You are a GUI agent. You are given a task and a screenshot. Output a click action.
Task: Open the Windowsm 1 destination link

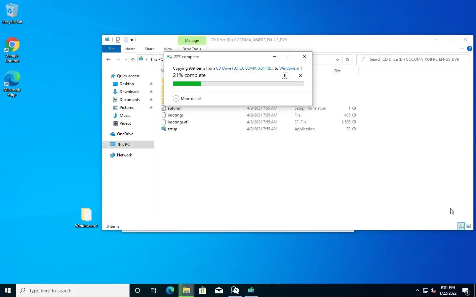tap(291, 68)
